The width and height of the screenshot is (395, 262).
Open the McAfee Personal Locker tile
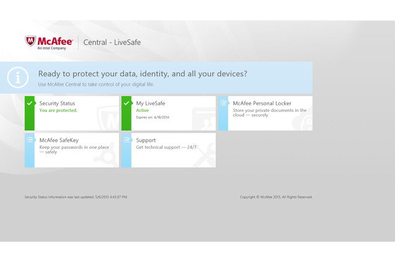(x=265, y=113)
